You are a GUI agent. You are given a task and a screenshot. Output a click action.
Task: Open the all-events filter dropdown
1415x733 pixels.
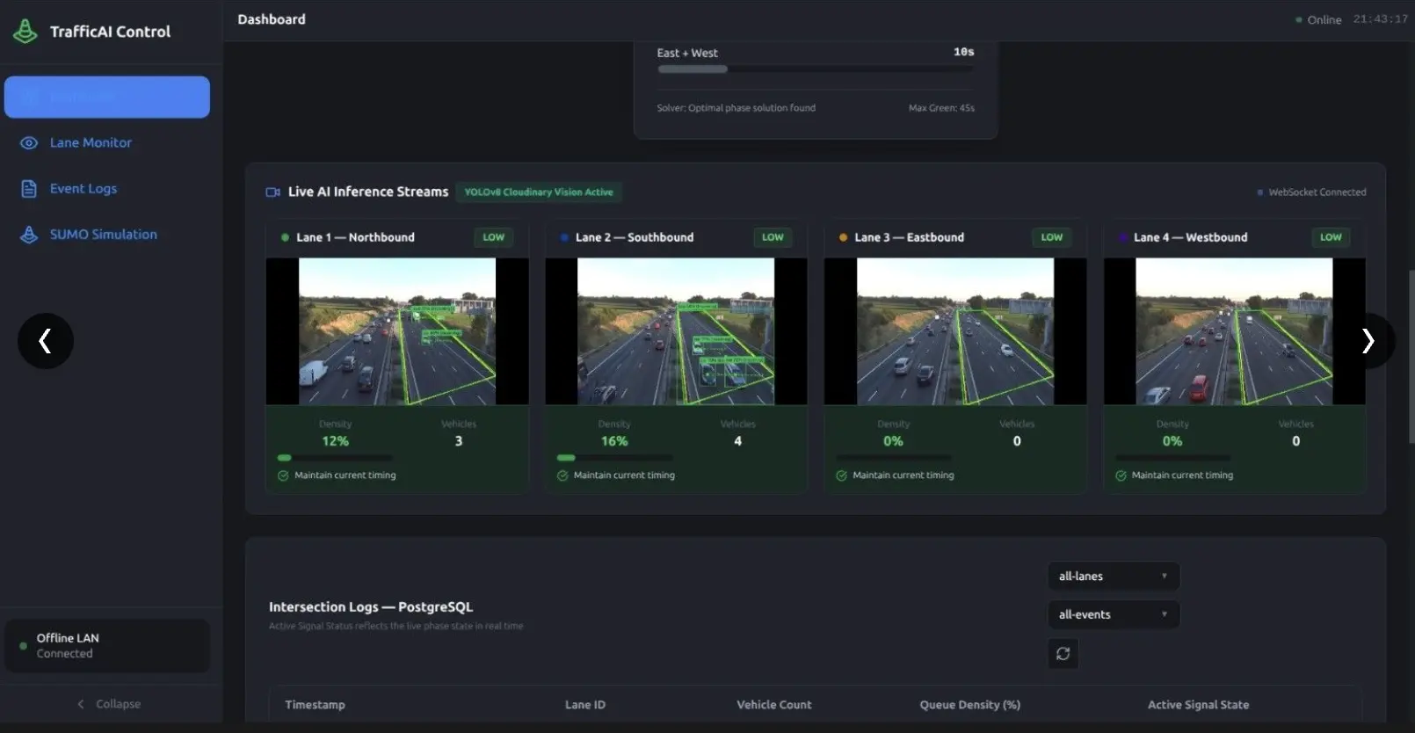1114,614
